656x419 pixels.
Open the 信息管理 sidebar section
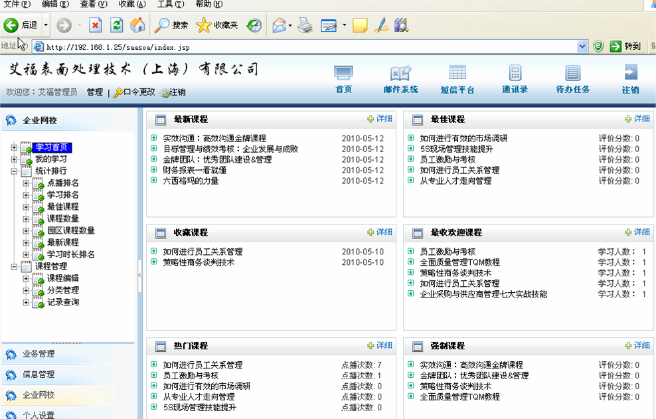[39, 375]
